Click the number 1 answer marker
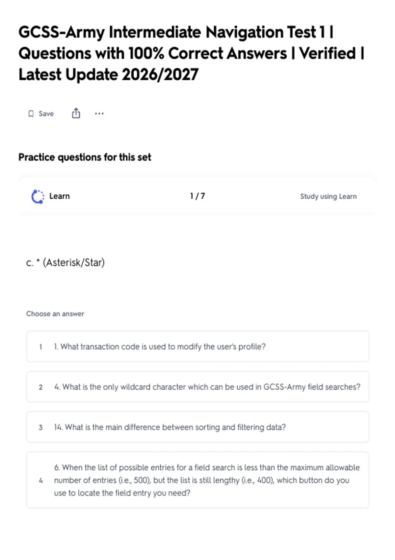The width and height of the screenshot is (395, 560). click(40, 347)
